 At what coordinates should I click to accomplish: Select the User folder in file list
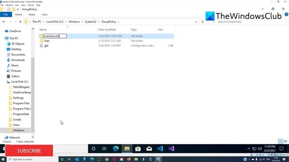click(x=47, y=41)
